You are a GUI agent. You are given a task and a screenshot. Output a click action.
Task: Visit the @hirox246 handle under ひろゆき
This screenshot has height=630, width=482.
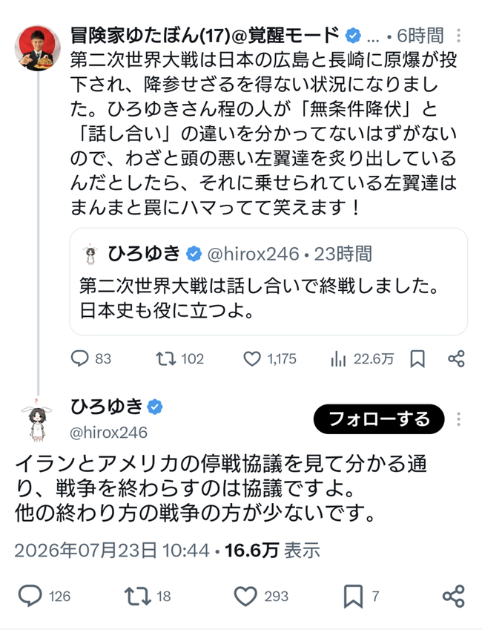[108, 433]
